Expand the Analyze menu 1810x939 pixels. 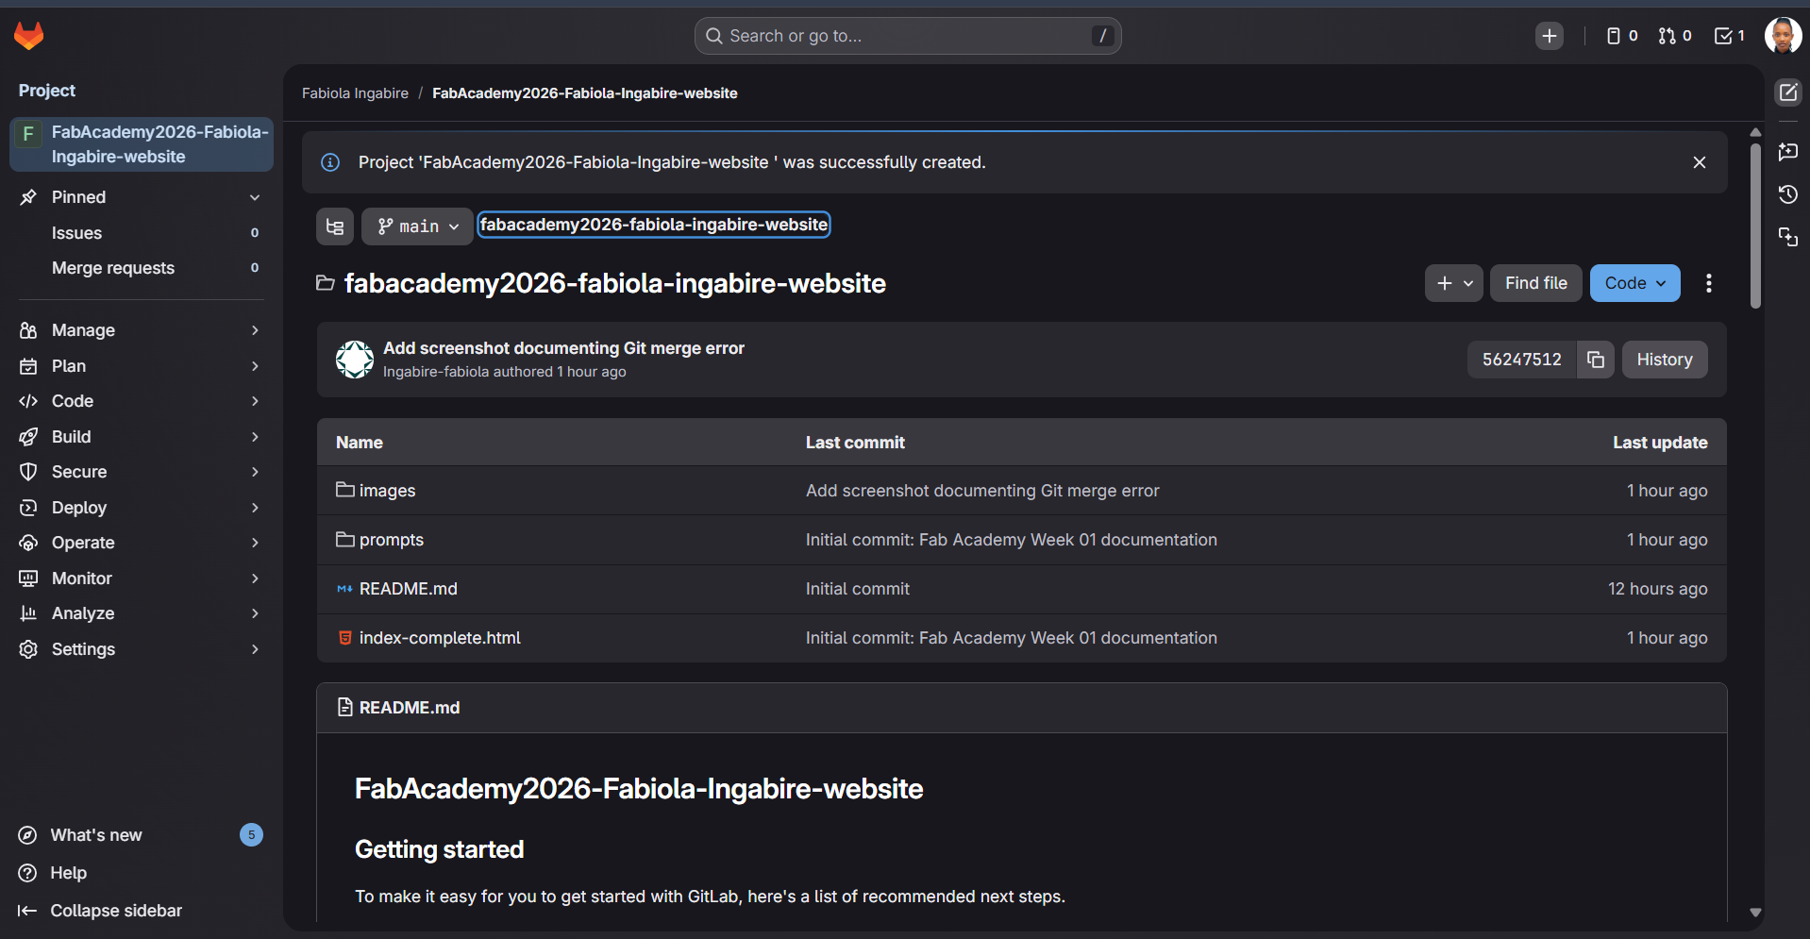(142, 613)
